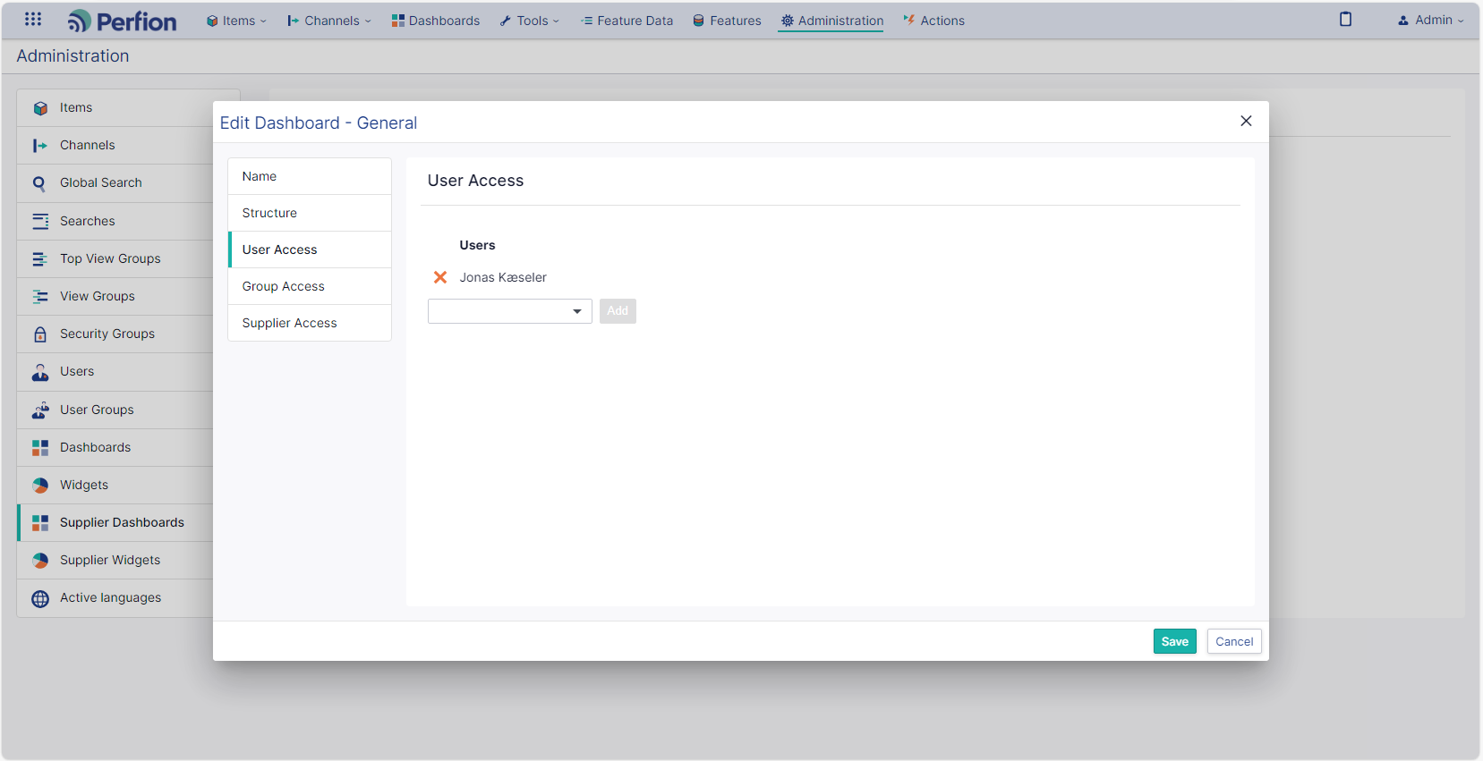Viewport: 1483px width, 761px height.
Task: Click the Supplier Widgets pie icon
Action: click(40, 561)
